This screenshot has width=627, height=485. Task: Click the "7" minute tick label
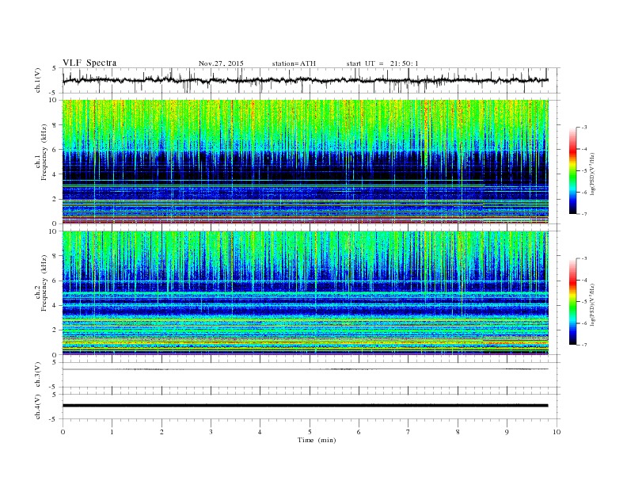[x=408, y=432]
